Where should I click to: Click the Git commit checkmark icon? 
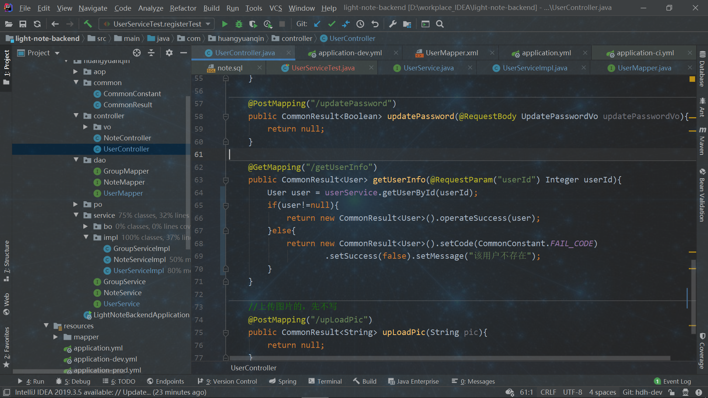pyautogui.click(x=332, y=24)
